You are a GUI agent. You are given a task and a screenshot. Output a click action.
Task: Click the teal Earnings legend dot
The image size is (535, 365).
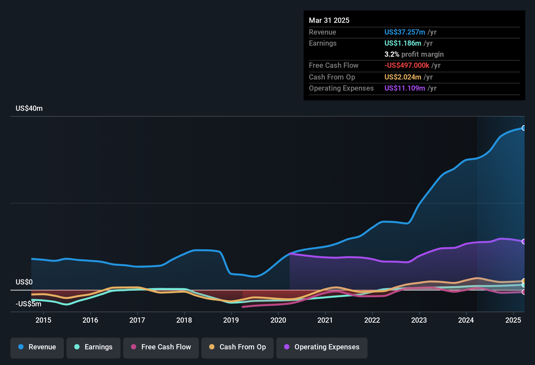77,347
